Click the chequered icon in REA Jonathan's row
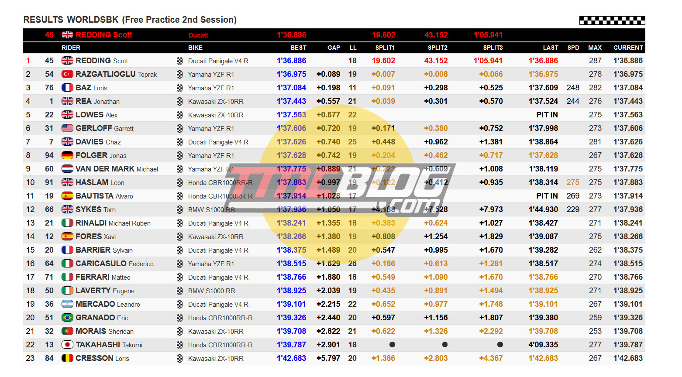682x377 pixels. pos(179,102)
